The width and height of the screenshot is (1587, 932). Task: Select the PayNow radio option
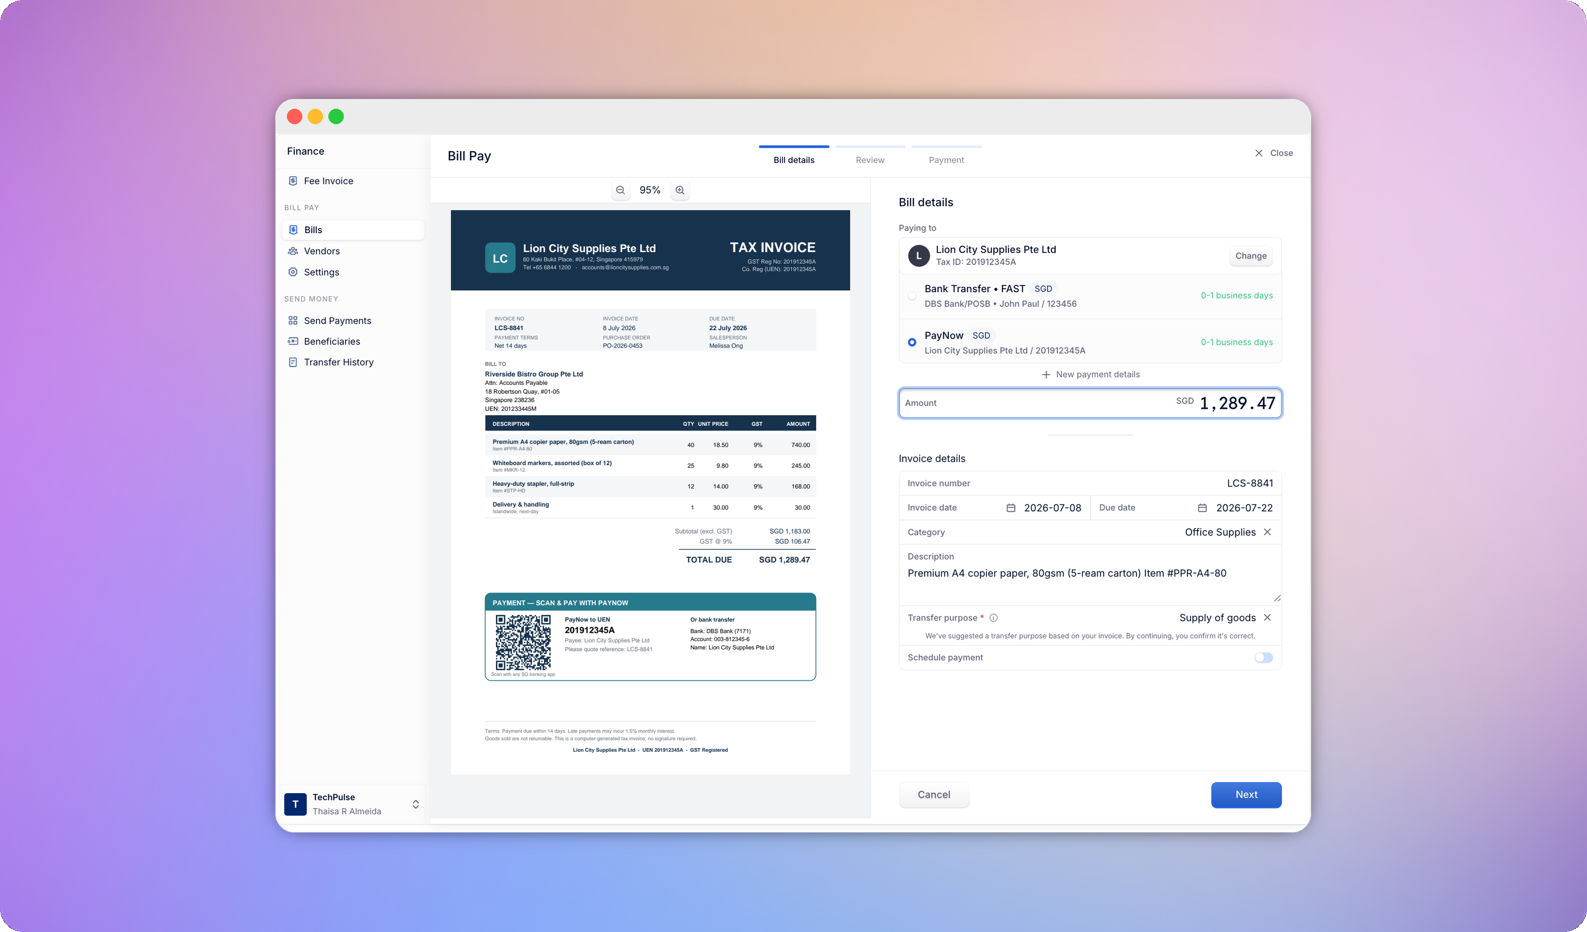tap(912, 343)
